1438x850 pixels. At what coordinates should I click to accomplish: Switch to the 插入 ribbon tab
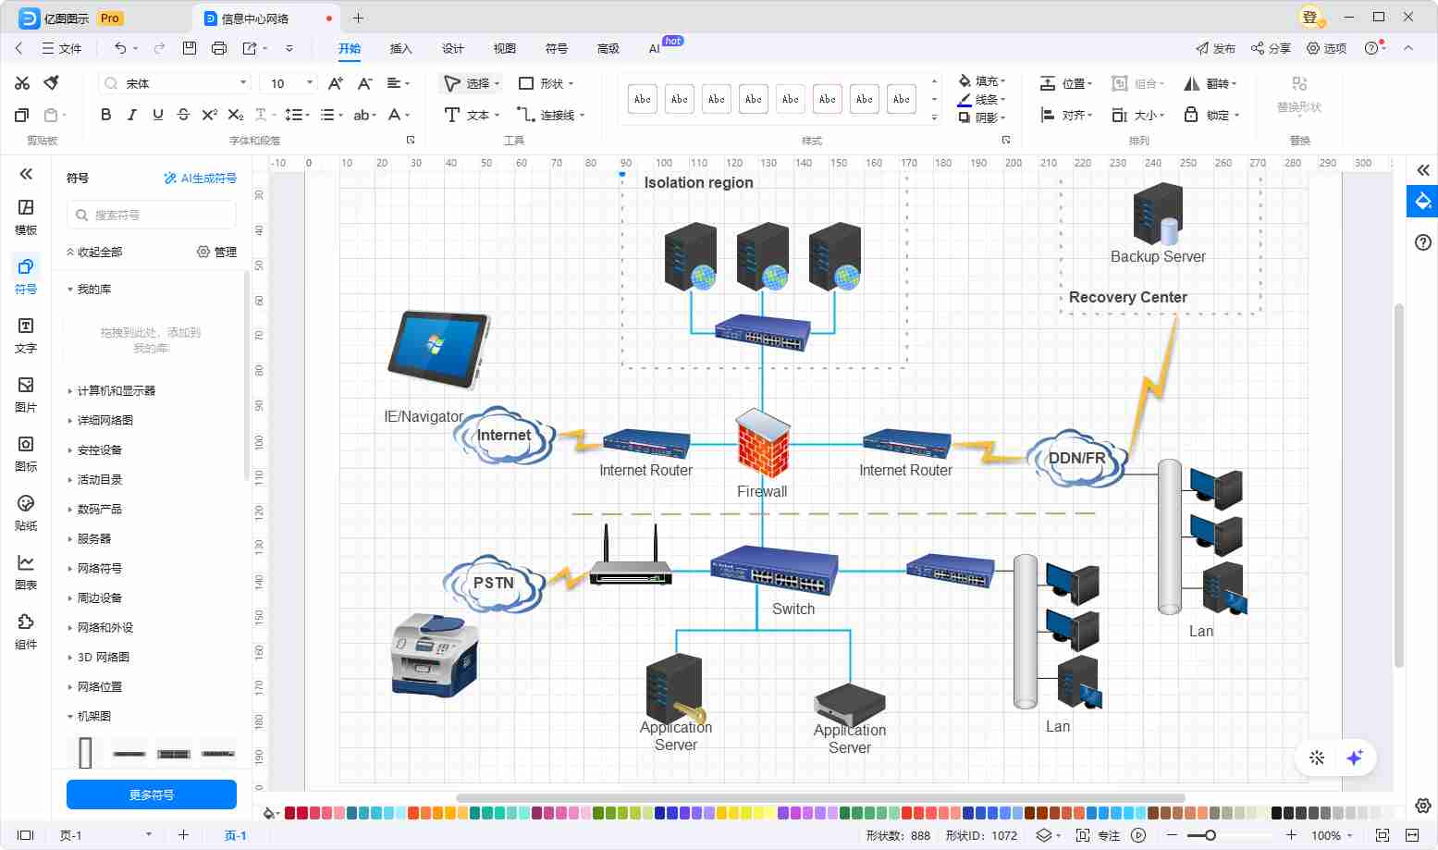(x=400, y=48)
